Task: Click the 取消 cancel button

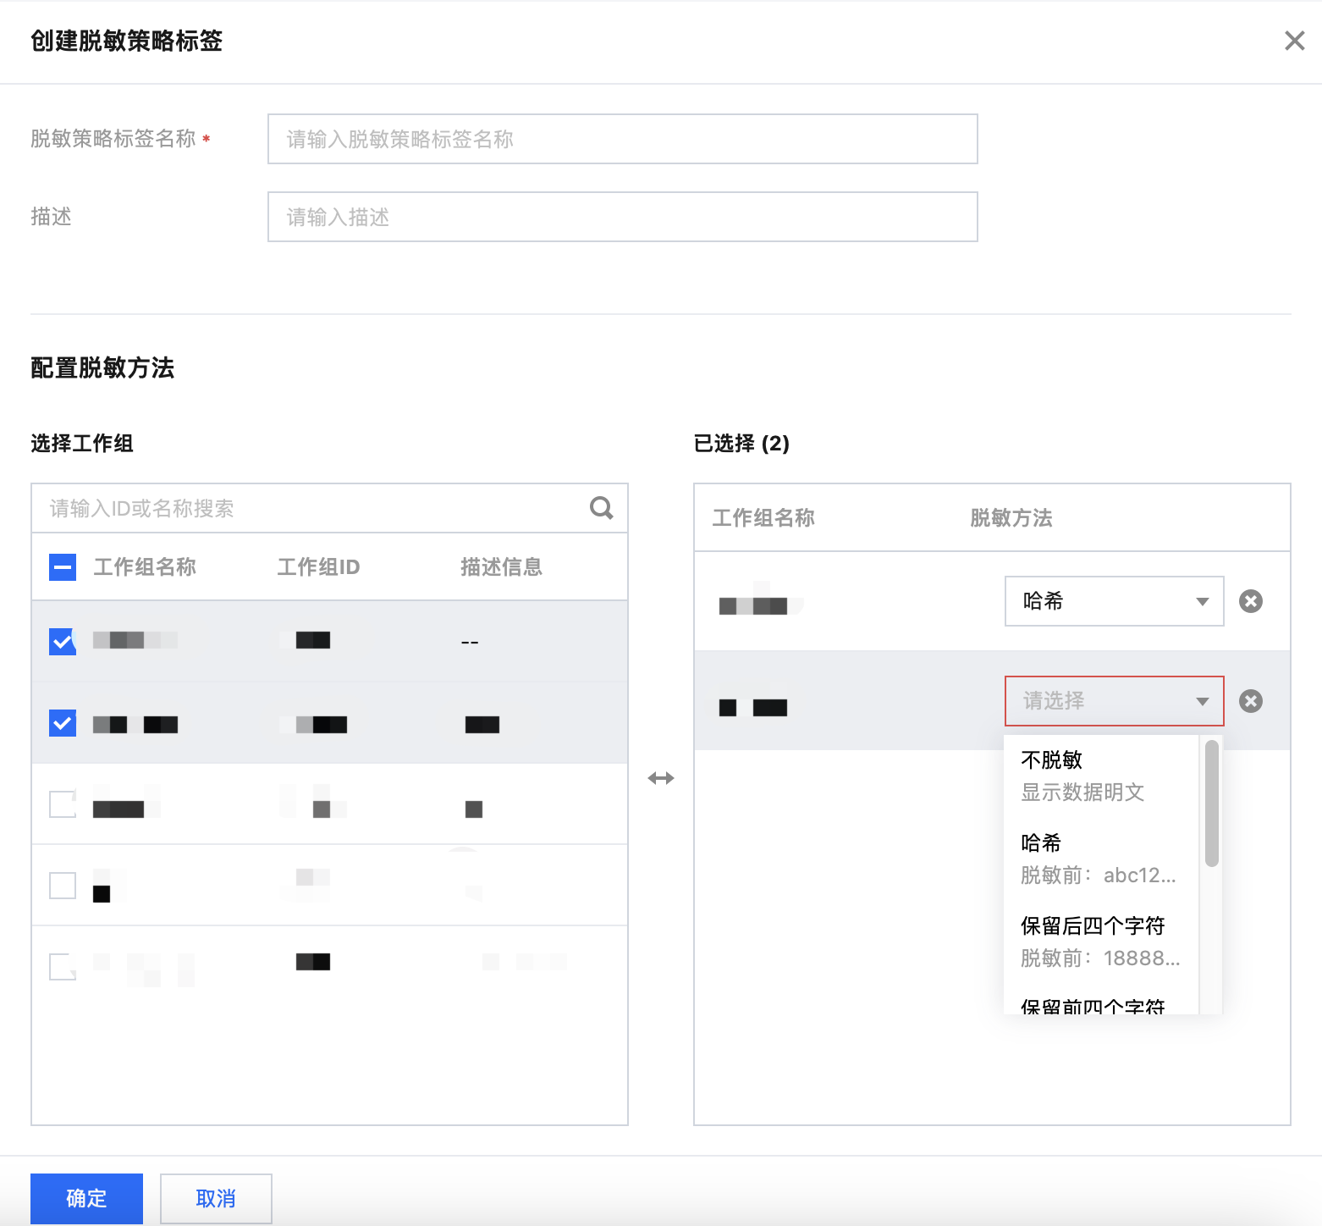Action: click(216, 1198)
